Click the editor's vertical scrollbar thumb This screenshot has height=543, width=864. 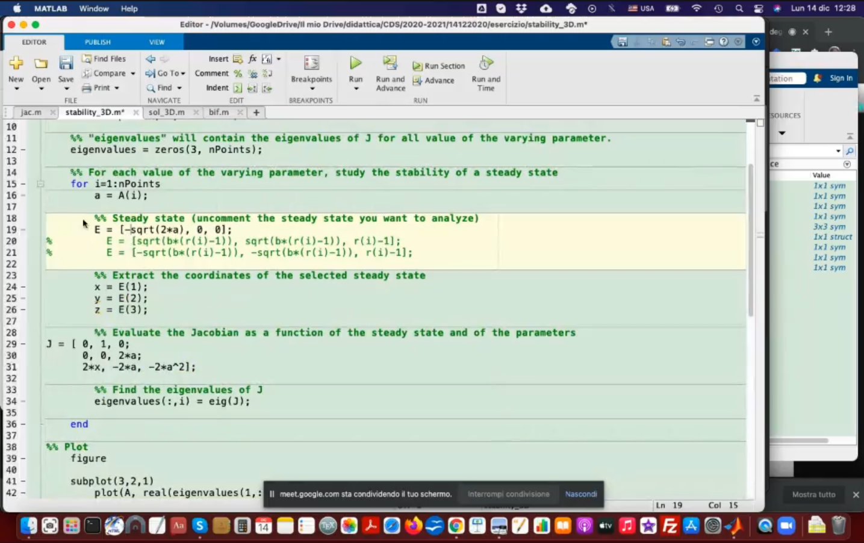pos(751,241)
